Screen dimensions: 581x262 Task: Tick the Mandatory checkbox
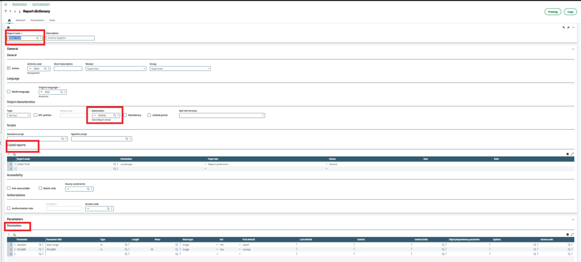tap(125, 115)
